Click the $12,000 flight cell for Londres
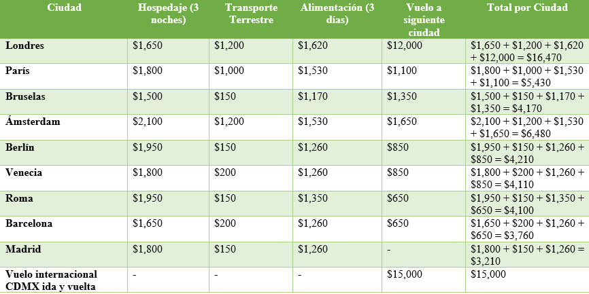The width and height of the screenshot is (589, 294). tap(405, 45)
